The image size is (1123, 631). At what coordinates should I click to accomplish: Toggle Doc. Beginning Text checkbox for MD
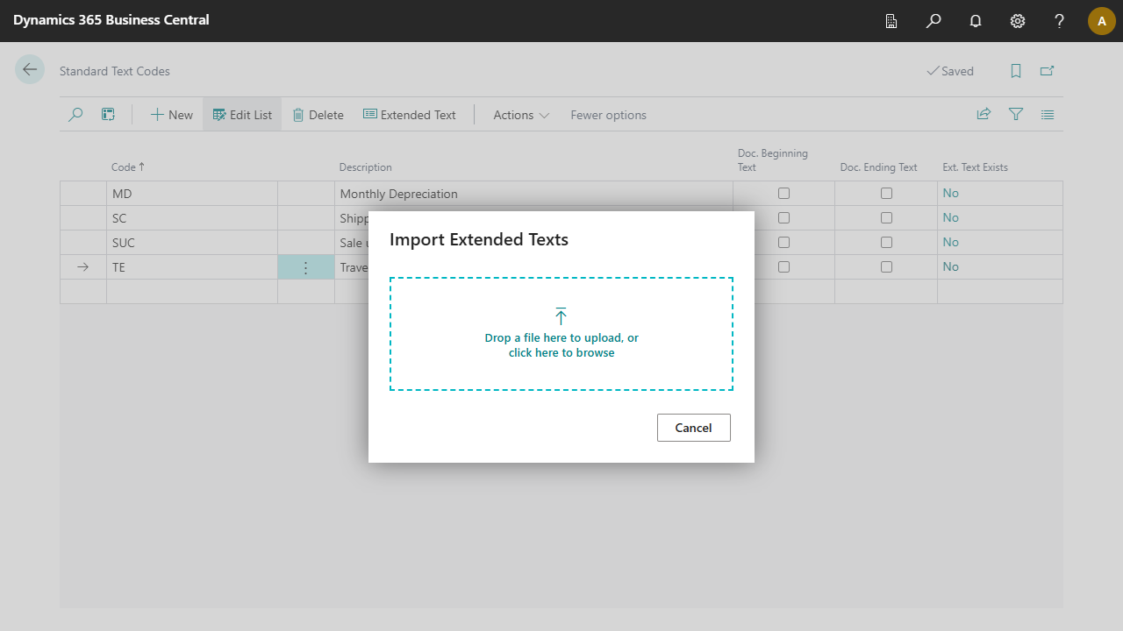tap(783, 193)
